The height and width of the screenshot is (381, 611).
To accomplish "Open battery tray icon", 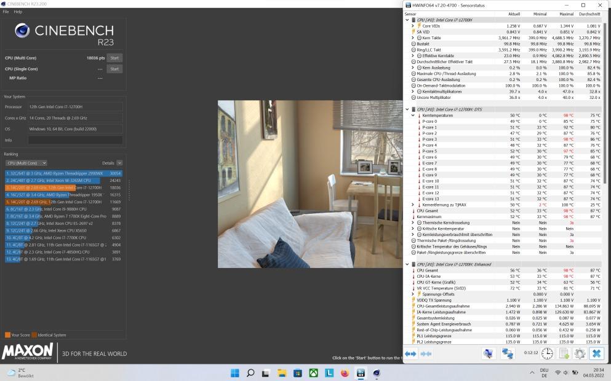I will tap(574, 373).
